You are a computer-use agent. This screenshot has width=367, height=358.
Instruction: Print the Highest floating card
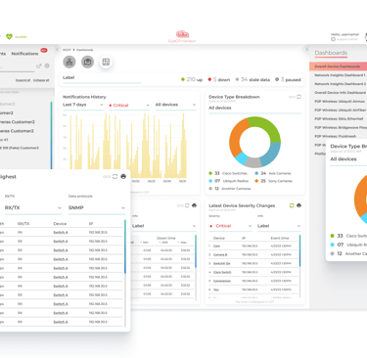[123, 176]
